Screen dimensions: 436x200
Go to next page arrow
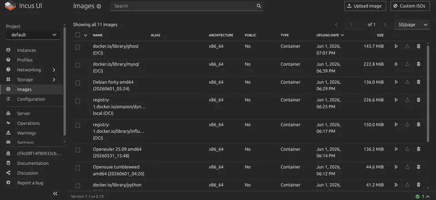pos(385,24)
